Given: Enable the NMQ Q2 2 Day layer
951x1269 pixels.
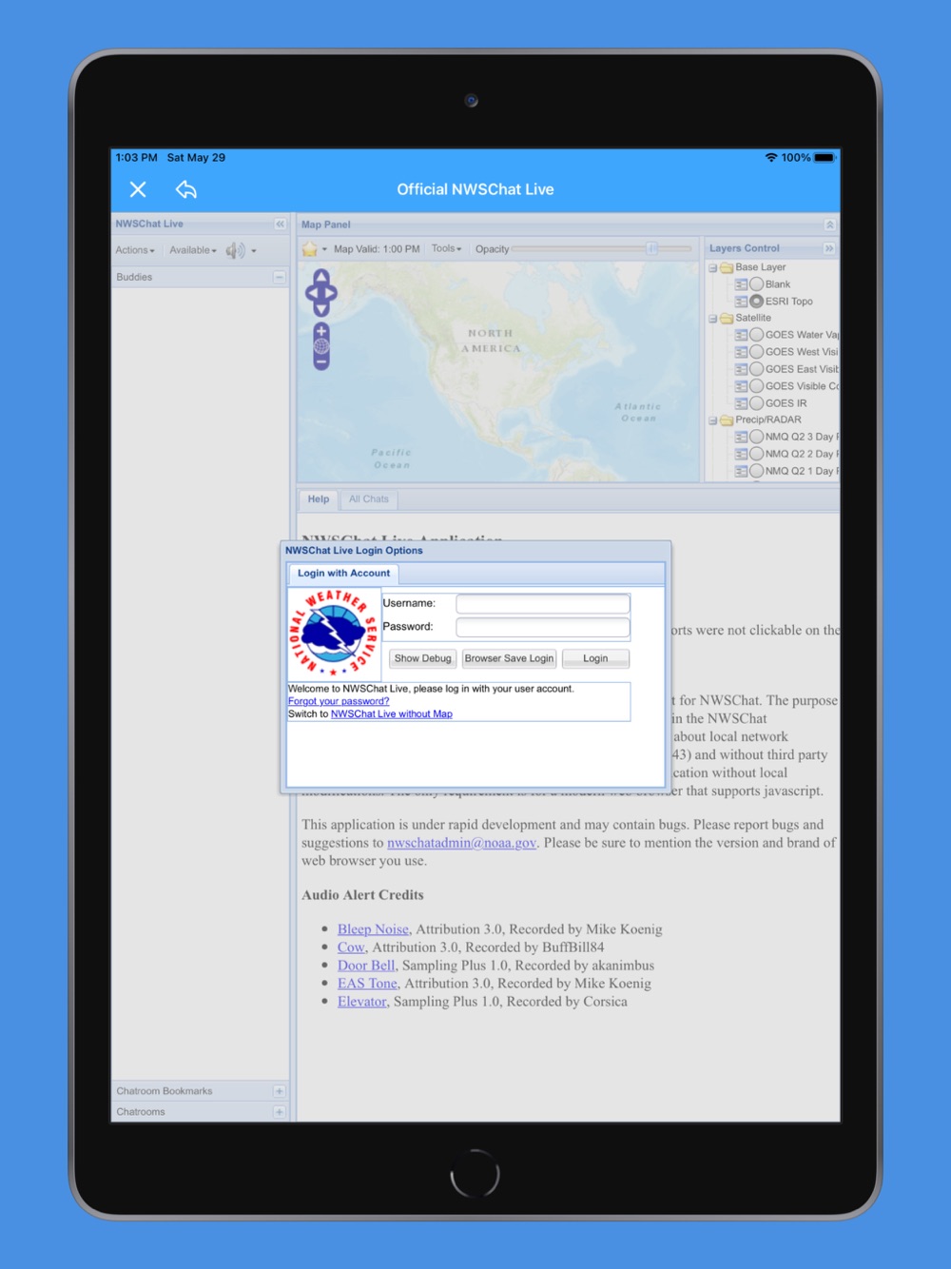Looking at the screenshot, I should pos(757,454).
